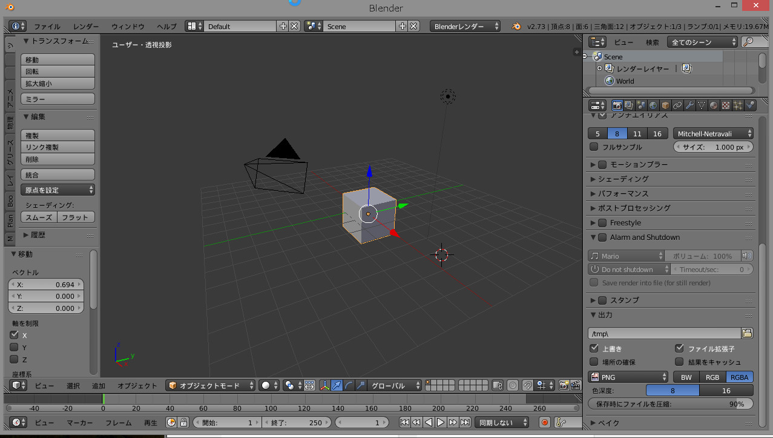773x438 pixels.
Task: Click the 回転 button
Action: pyautogui.click(x=58, y=71)
